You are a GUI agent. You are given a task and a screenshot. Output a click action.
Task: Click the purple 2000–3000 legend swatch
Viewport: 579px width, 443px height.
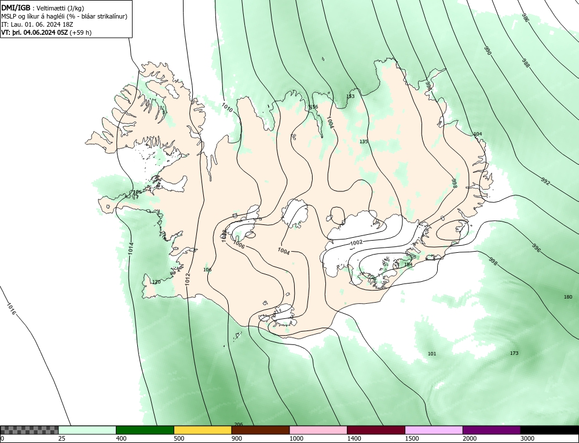[x=492, y=430]
